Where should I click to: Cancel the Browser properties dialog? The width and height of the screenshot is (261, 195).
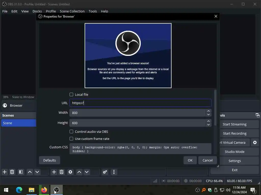pyautogui.click(x=207, y=160)
